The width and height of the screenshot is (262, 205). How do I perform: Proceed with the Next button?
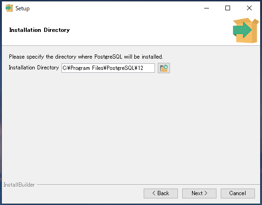(x=199, y=193)
